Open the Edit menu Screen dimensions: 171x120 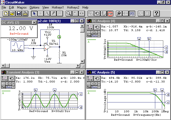click(11, 7)
